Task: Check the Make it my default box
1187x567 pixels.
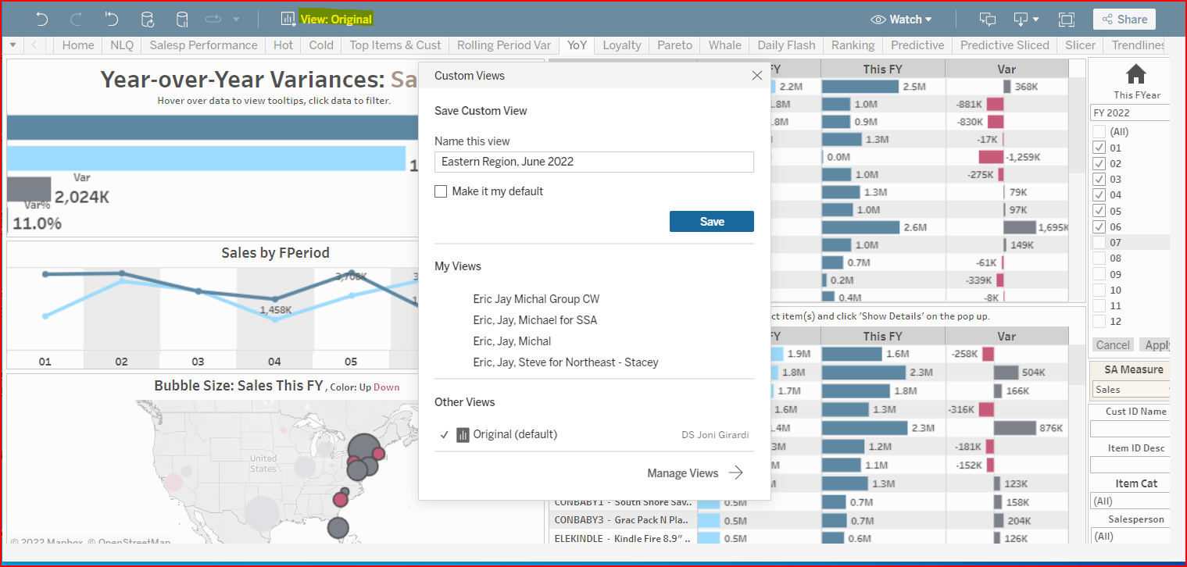Action: (x=441, y=191)
